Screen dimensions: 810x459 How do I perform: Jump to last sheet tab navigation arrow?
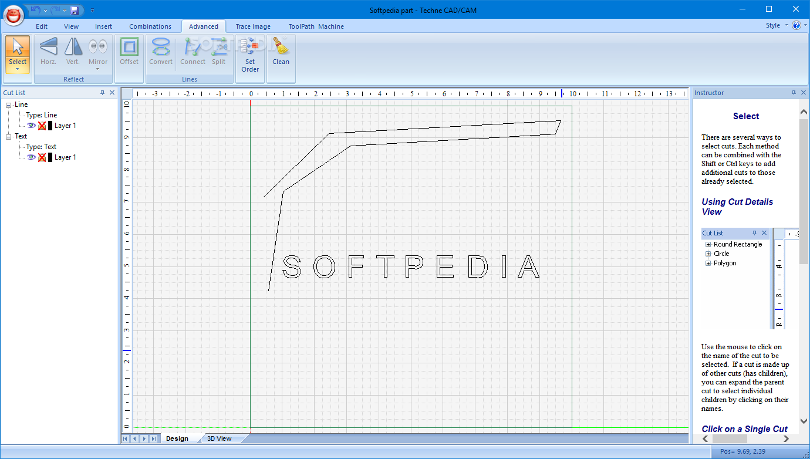pos(154,438)
